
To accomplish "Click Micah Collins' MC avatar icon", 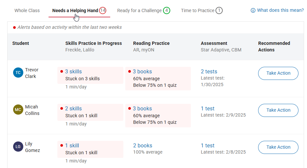I will click(18, 109).
